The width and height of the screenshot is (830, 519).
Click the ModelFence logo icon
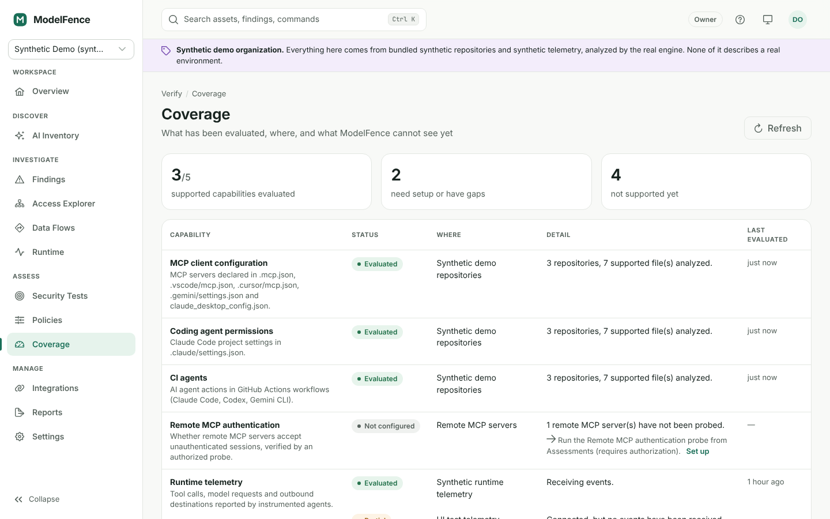point(20,20)
